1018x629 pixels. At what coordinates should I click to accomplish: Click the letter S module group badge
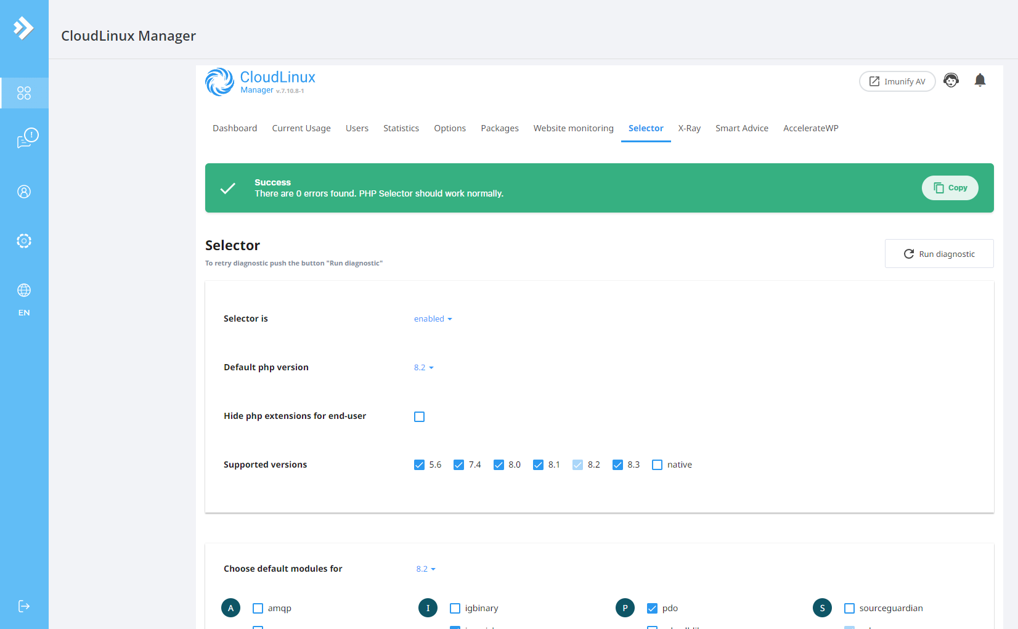click(822, 608)
